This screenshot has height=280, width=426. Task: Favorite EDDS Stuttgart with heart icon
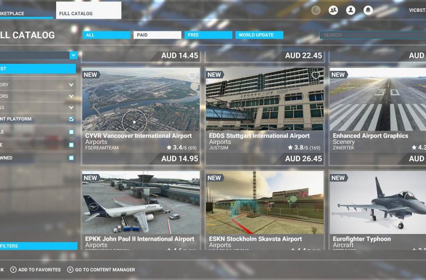point(315,76)
